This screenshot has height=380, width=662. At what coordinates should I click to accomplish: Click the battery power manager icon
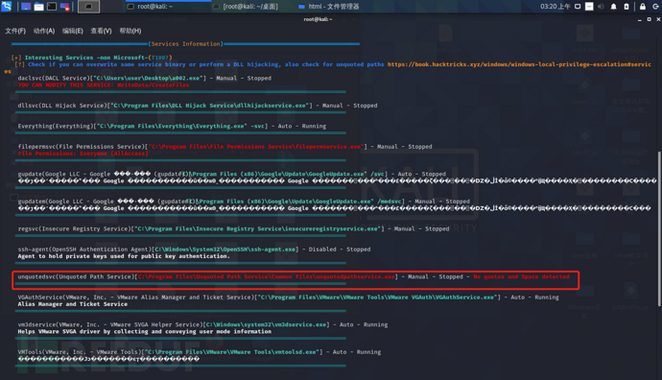click(x=627, y=7)
